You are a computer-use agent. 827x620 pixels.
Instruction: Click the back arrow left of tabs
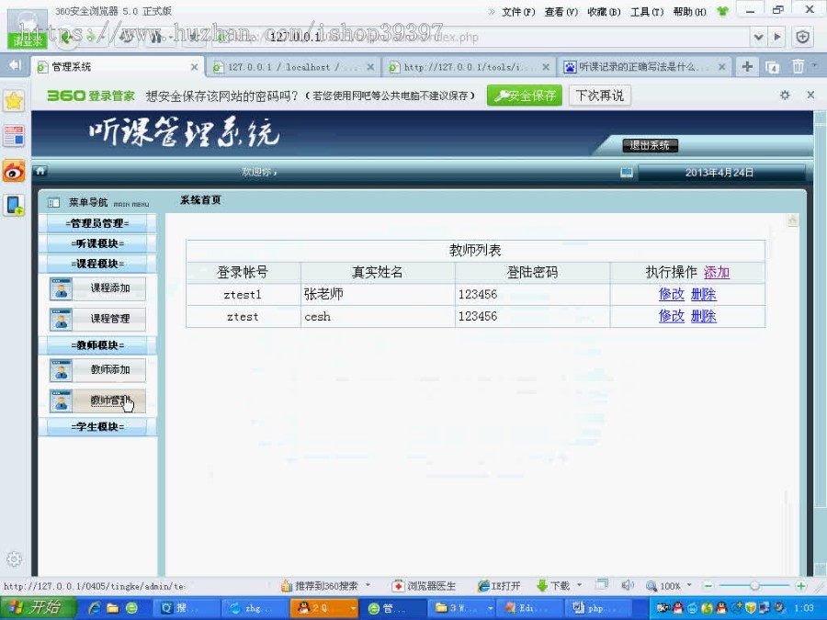15,65
